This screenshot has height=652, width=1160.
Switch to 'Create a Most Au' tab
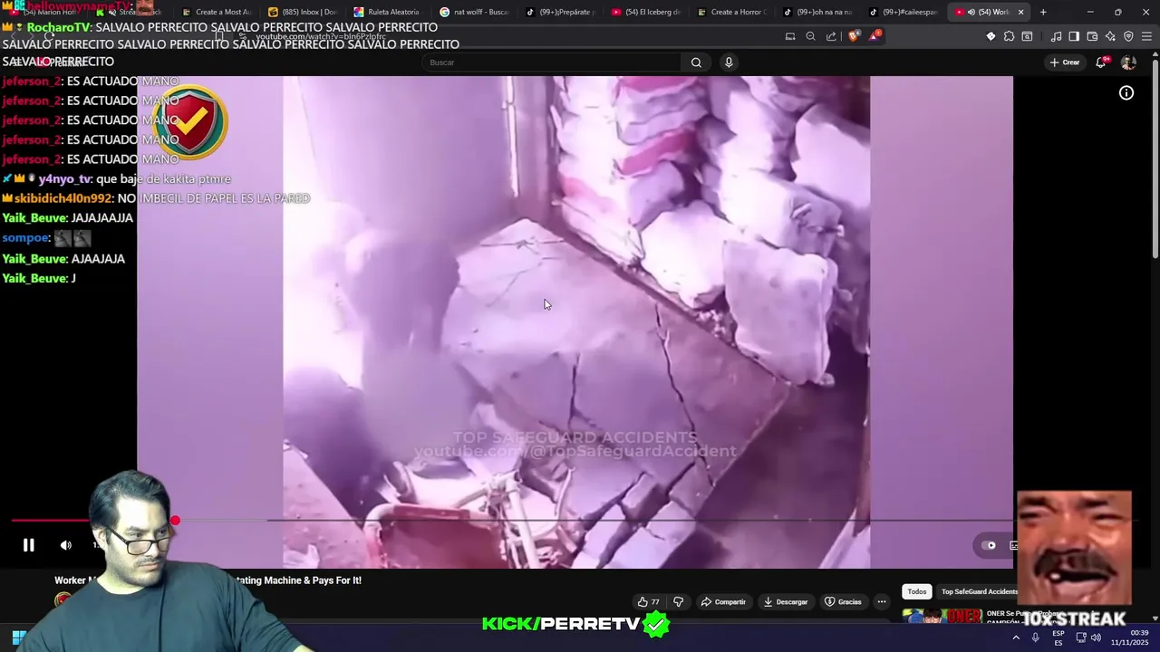[216, 12]
